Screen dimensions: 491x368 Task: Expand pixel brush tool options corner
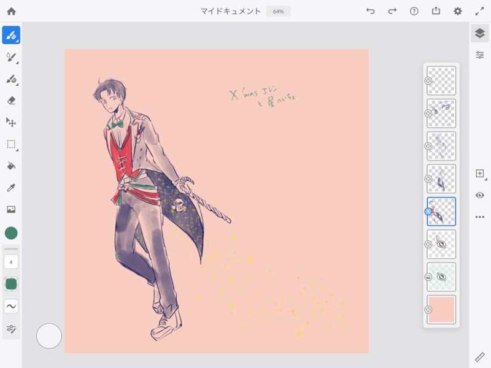point(18,42)
